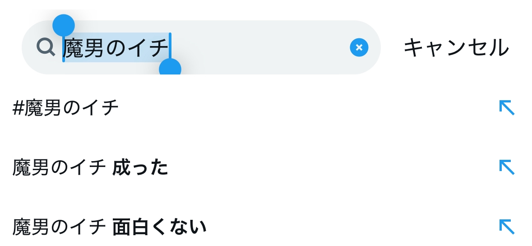This screenshot has height=246, width=532.
Task: Tap the チ character at the selection's end
Action: point(157,48)
